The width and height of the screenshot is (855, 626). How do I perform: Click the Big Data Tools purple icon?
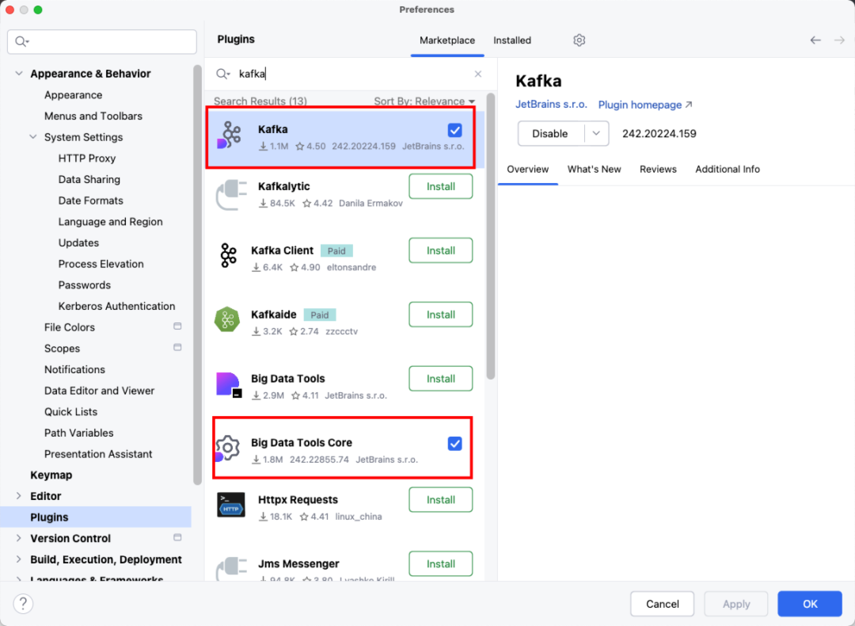229,385
